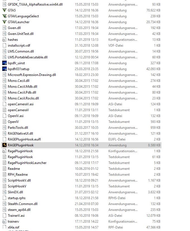Click the type VDF-Datei
This screenshot has height=231, width=190.
(x=116, y=46)
